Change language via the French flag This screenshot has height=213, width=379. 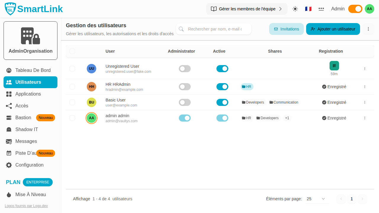[x=308, y=9]
